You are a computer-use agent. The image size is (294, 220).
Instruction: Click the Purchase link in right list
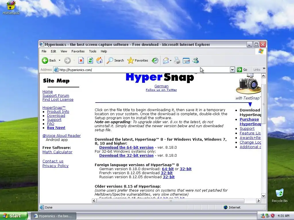pos(249,119)
